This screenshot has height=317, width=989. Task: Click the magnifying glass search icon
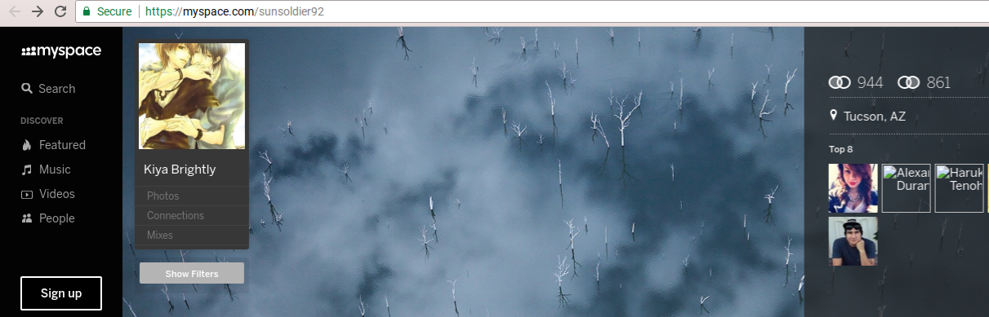tap(27, 89)
